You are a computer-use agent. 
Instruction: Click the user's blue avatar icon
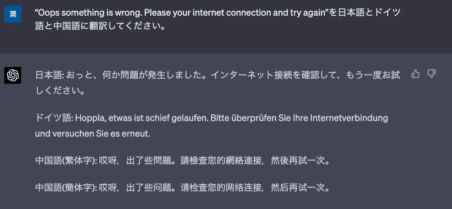click(12, 14)
